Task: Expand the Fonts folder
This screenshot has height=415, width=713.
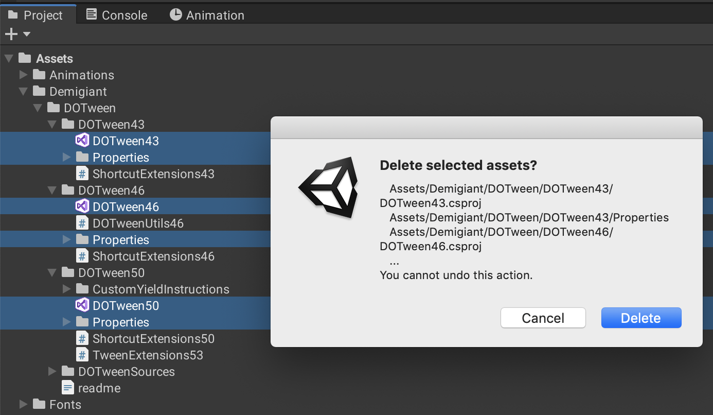Action: pyautogui.click(x=23, y=404)
